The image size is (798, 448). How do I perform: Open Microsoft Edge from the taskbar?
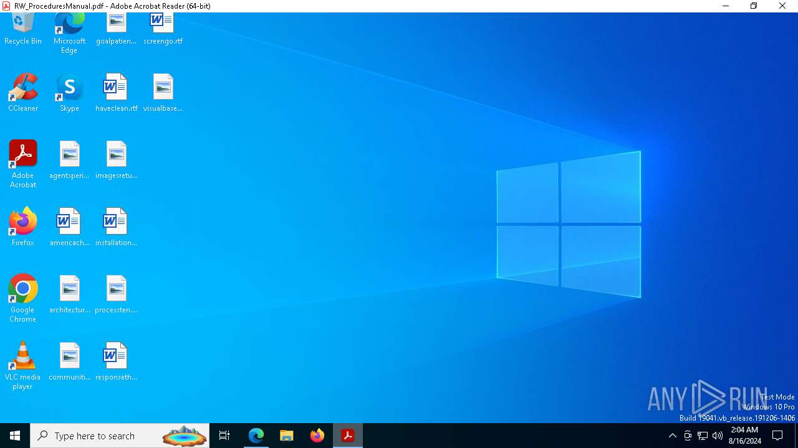click(256, 436)
